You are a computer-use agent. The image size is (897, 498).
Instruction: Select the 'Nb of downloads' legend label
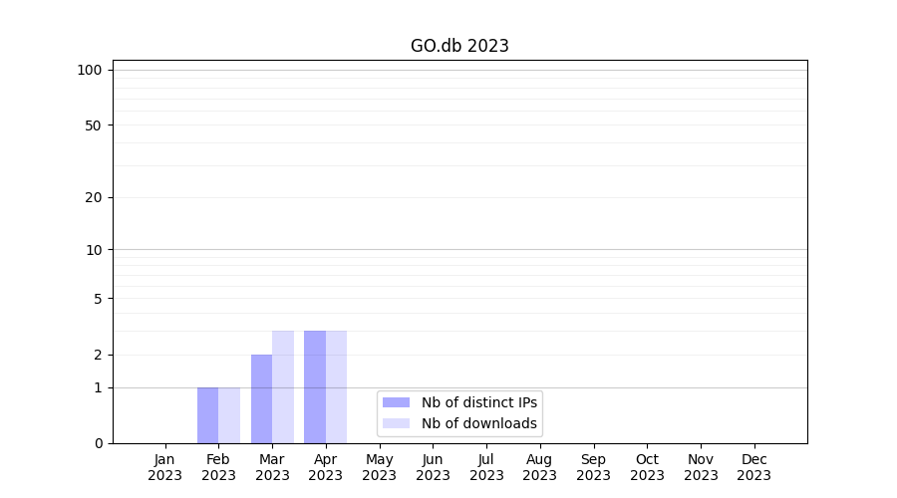tap(479, 423)
